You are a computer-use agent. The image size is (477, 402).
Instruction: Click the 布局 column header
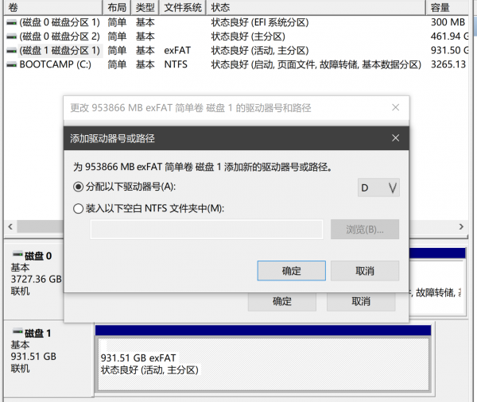(x=117, y=7)
